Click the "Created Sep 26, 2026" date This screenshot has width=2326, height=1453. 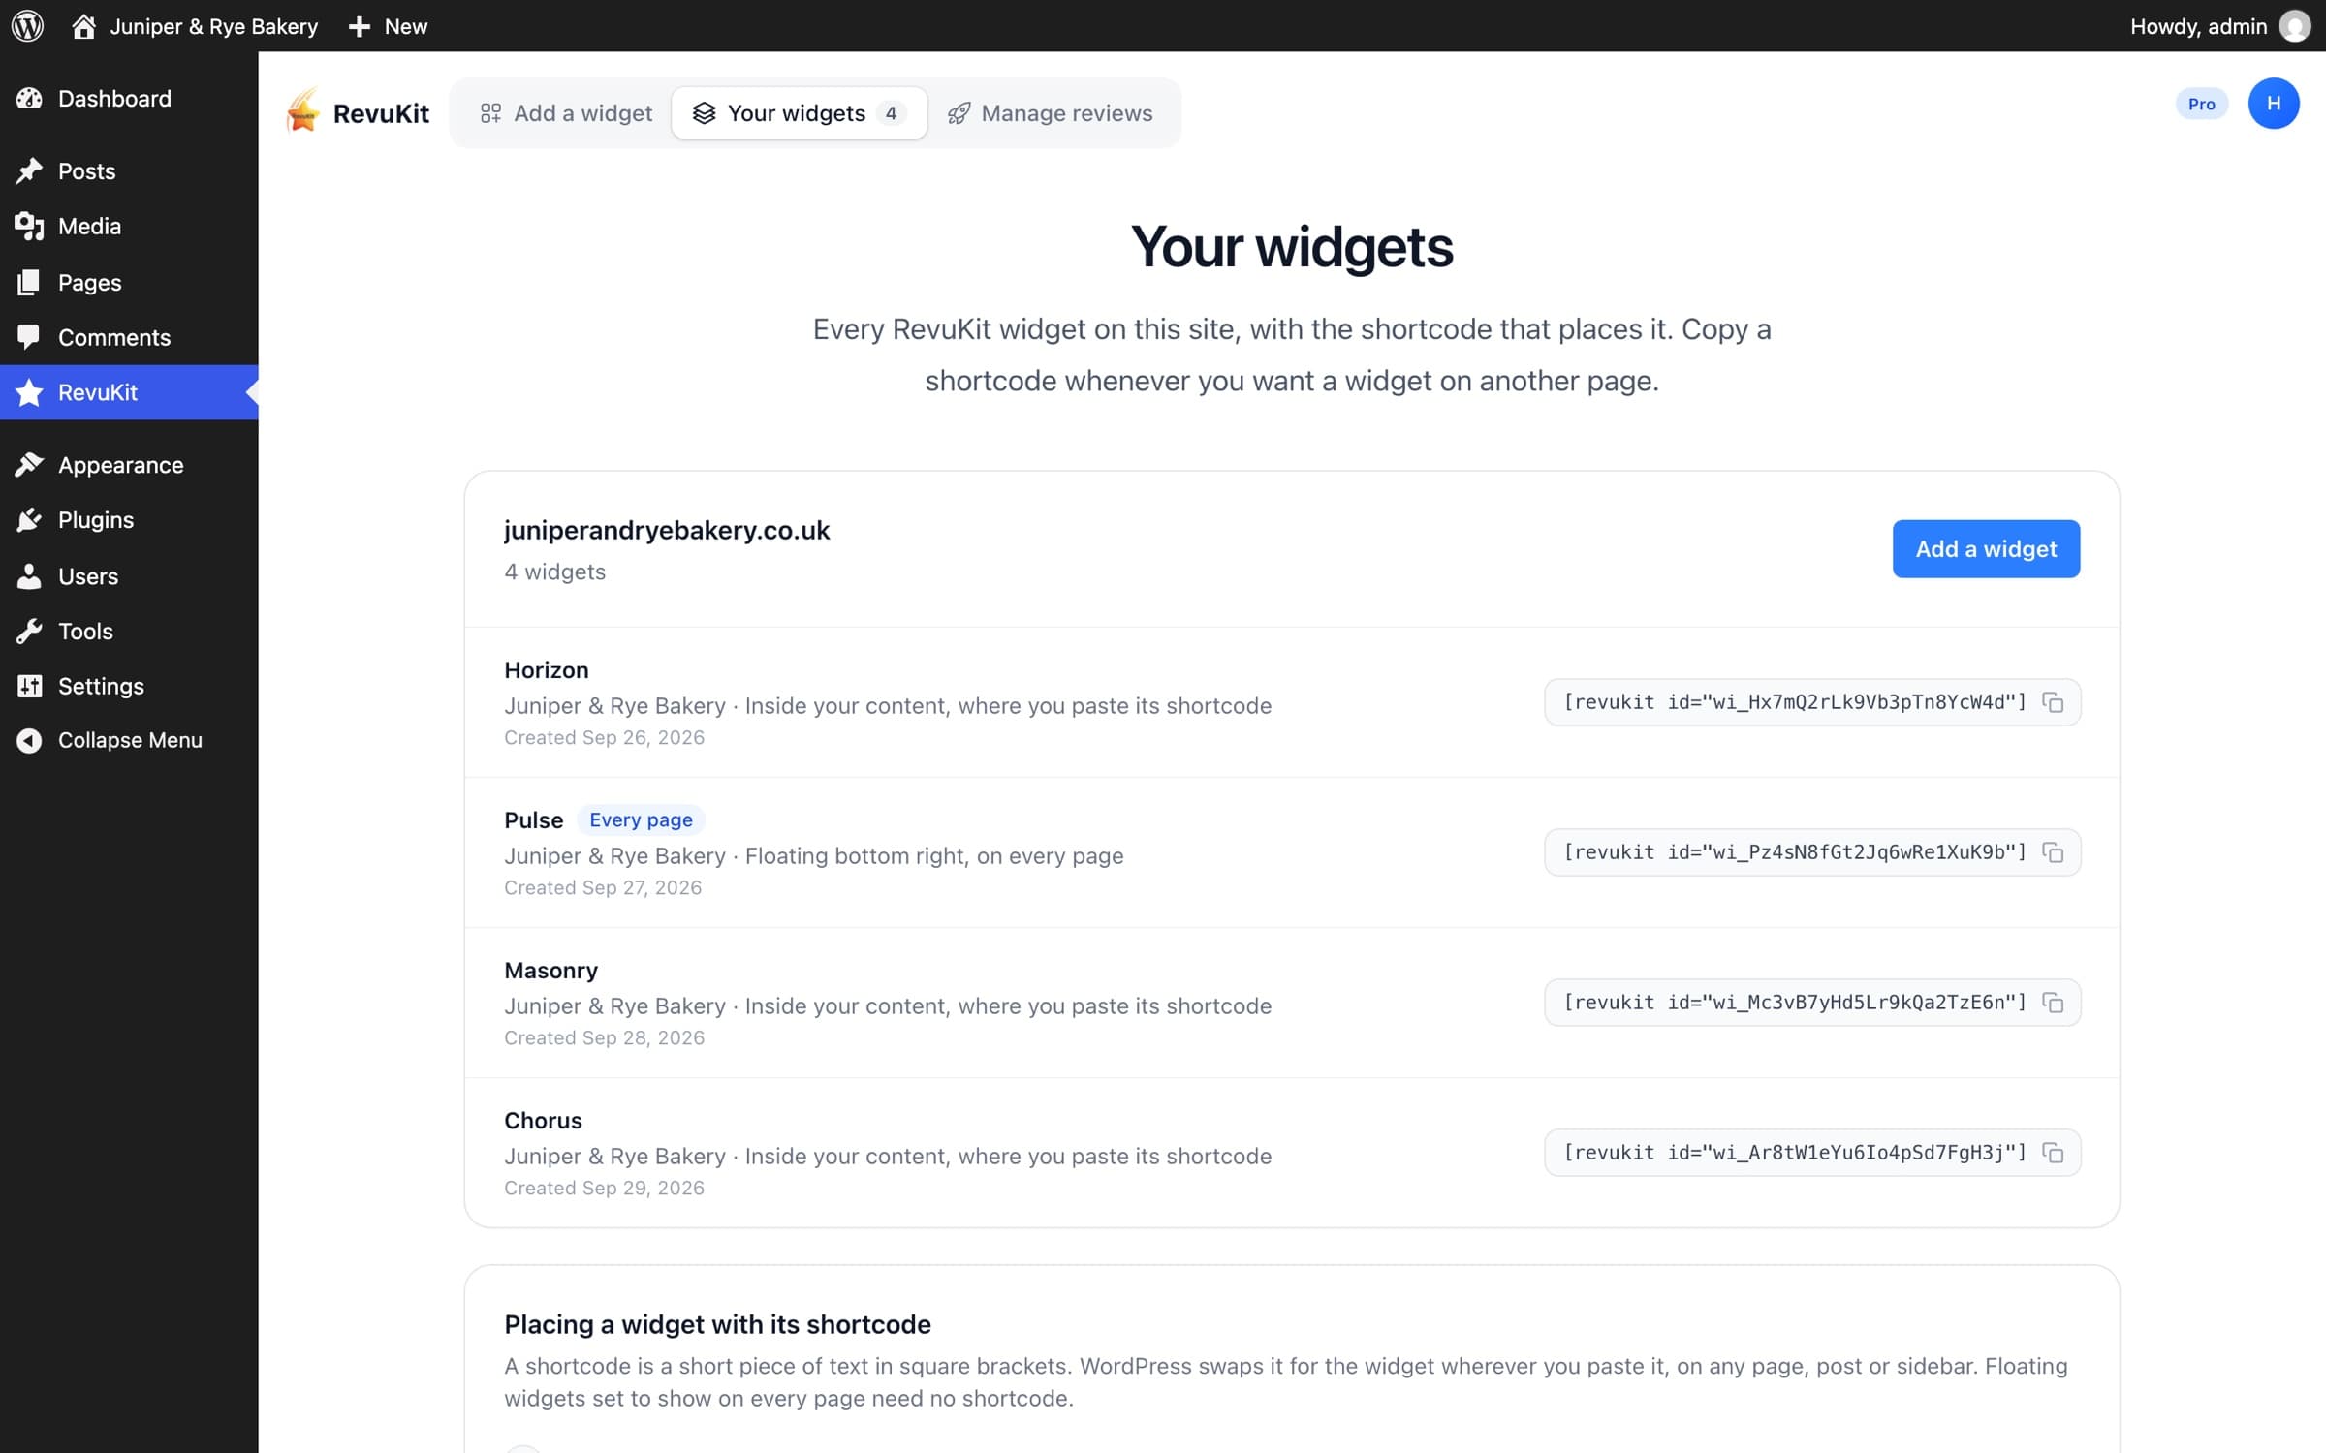(x=604, y=737)
